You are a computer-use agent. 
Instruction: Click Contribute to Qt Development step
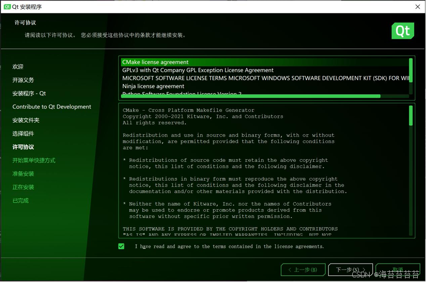coord(52,106)
